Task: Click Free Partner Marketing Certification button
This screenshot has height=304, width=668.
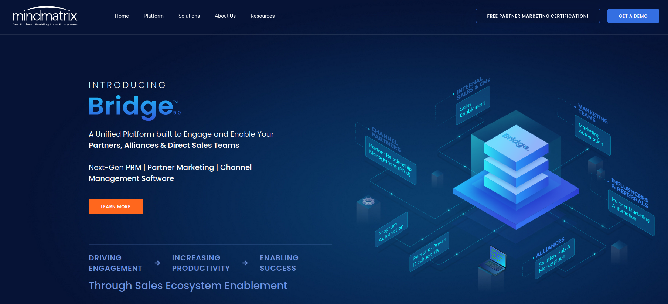Action: pos(538,16)
